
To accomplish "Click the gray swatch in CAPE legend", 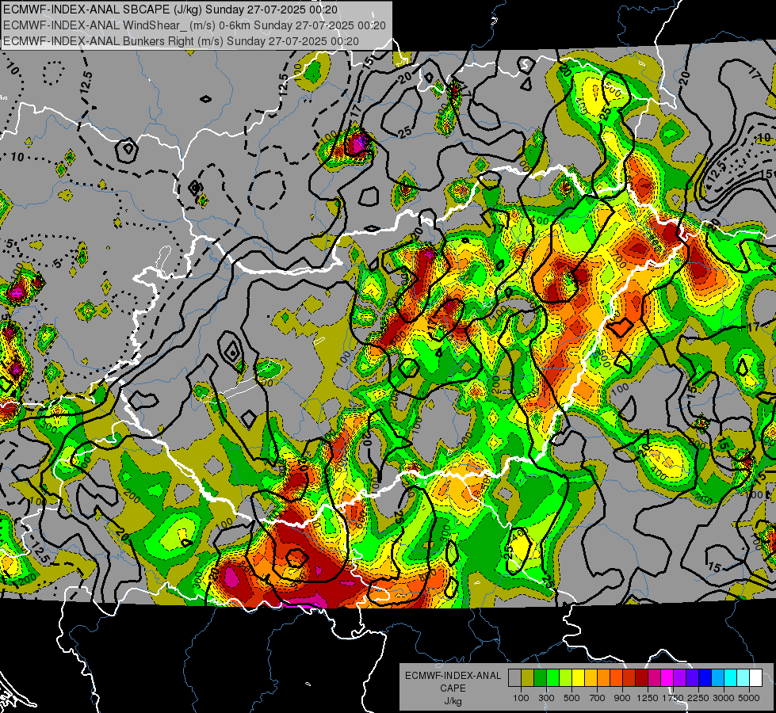I will pos(514,678).
